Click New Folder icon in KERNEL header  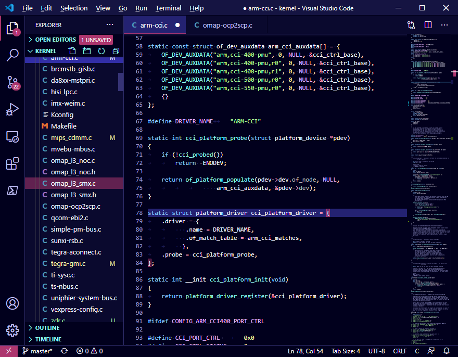tap(87, 51)
